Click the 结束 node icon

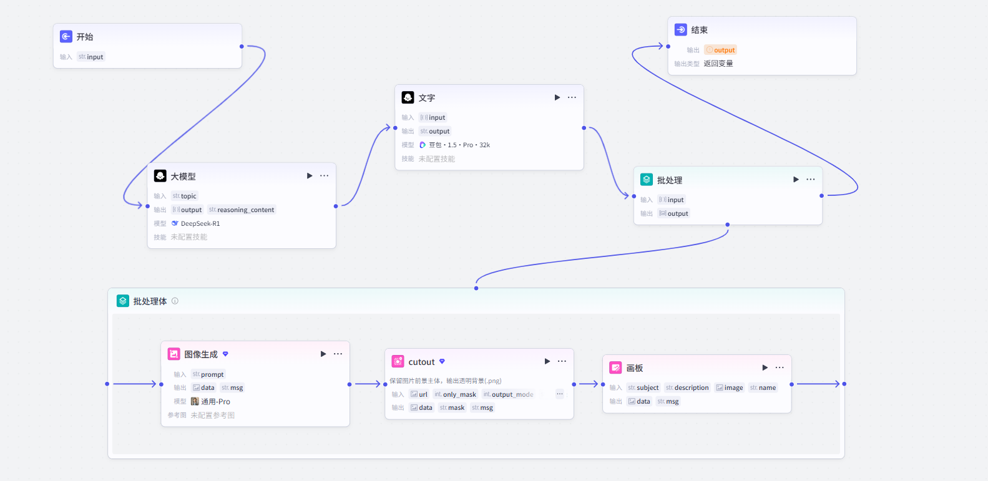click(x=681, y=30)
